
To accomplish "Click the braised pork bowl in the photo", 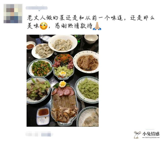I will pyautogui.click(x=86, y=62).
